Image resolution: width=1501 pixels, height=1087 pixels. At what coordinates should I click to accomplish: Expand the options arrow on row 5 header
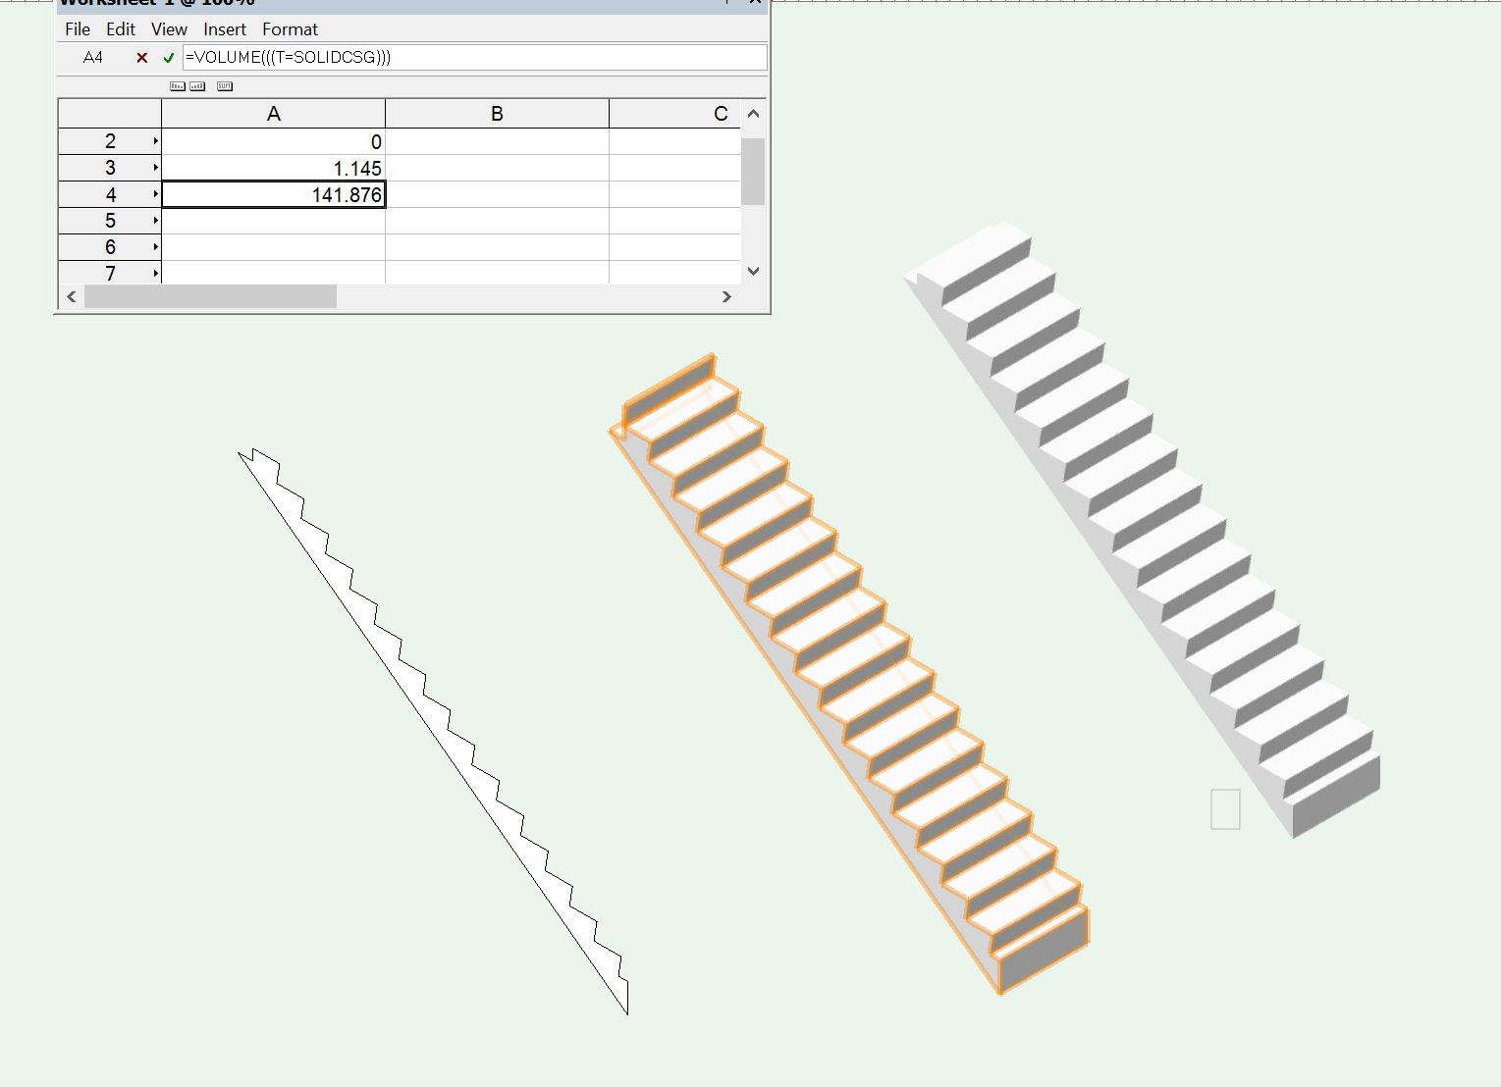click(x=155, y=220)
